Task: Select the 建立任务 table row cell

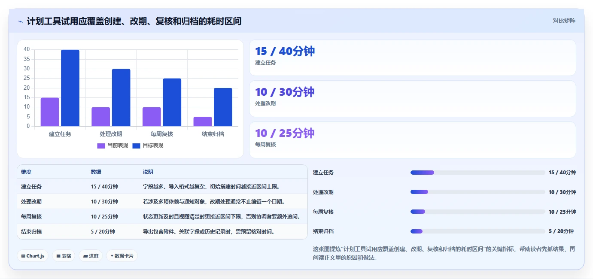Action: tap(31, 187)
